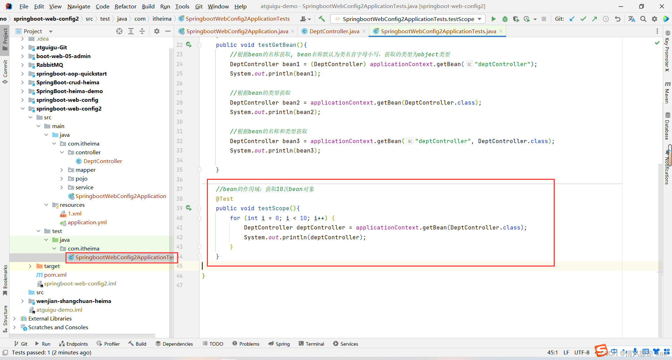This screenshot has width=672, height=360.
Task: Expand wenjian-shangchuan-heima module
Action: click(22, 301)
